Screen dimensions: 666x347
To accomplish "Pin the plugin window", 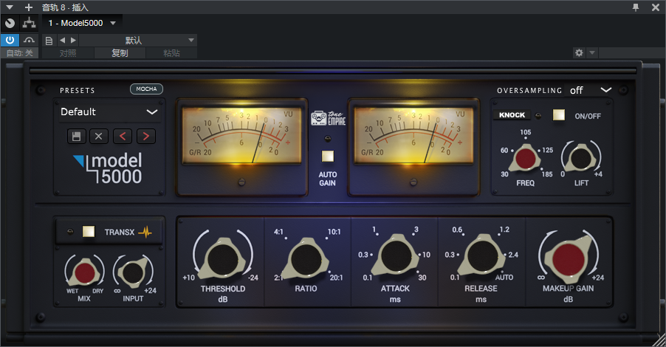I will tap(636, 7).
